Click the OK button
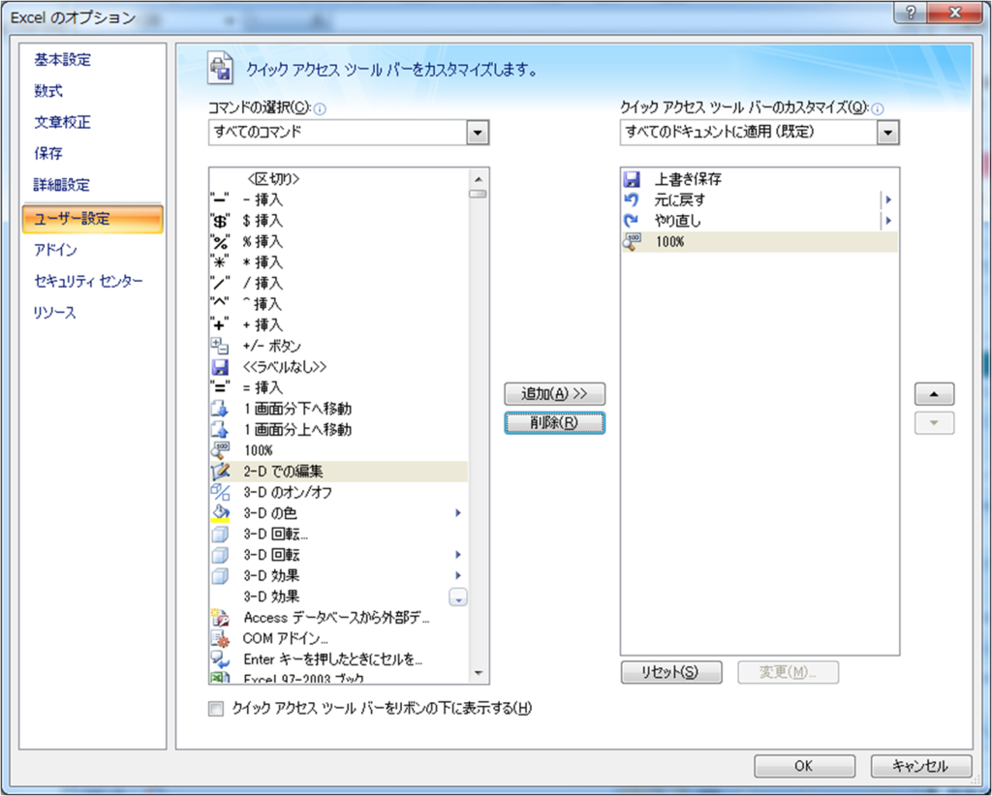Viewport: 992px width, 796px height. 804,766
